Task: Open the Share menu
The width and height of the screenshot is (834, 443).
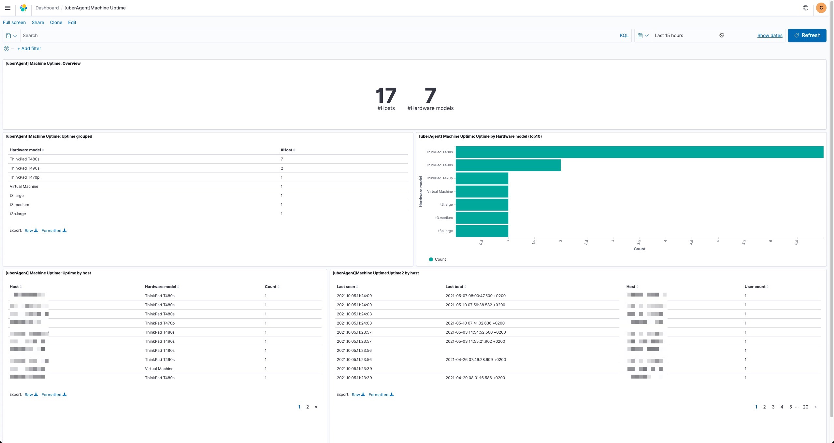Action: [x=38, y=22]
